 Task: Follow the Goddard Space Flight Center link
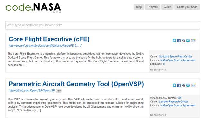coord(175,56)
